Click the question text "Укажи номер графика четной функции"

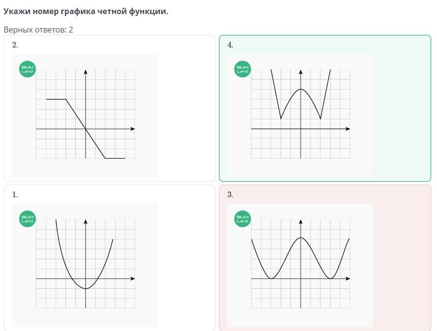pyautogui.click(x=86, y=11)
